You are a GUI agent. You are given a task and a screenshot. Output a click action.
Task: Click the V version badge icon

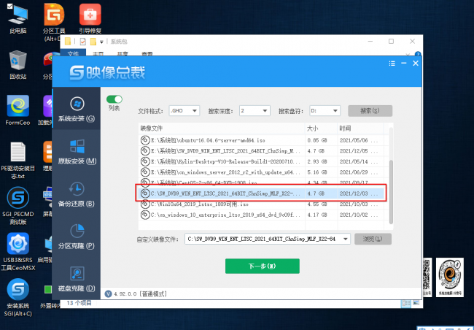pos(108,293)
